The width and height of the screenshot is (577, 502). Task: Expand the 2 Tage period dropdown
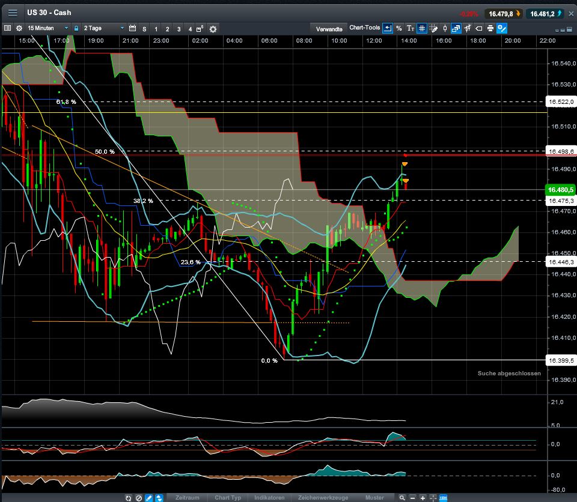click(x=122, y=28)
